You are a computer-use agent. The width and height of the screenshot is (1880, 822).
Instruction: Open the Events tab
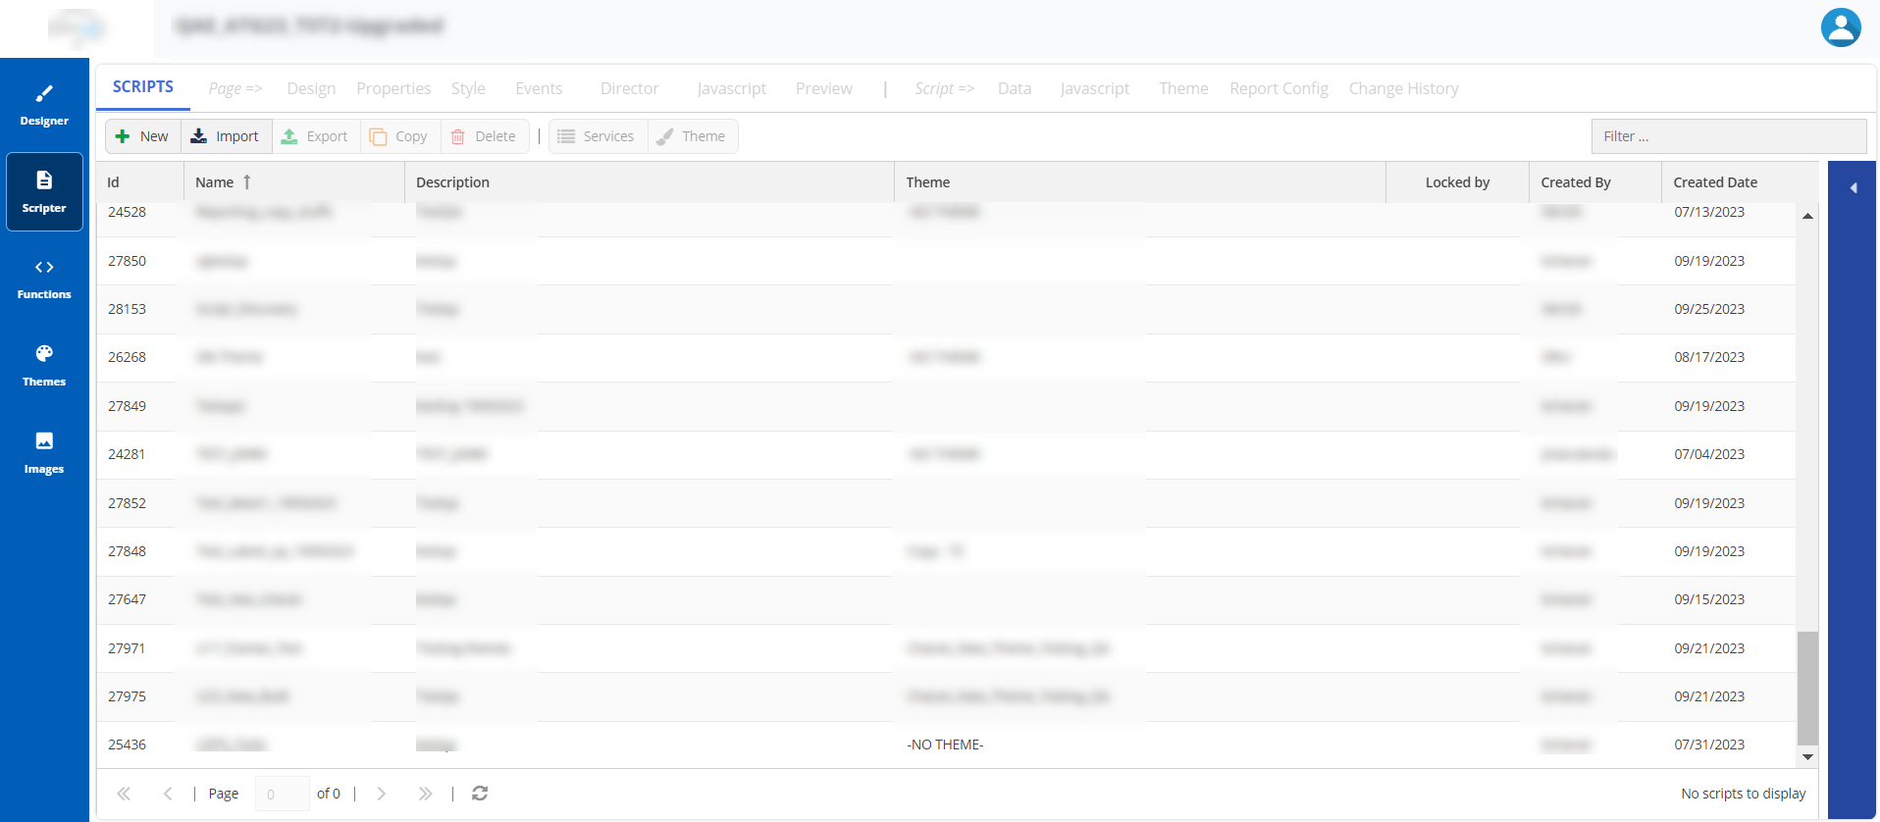pyautogui.click(x=539, y=88)
